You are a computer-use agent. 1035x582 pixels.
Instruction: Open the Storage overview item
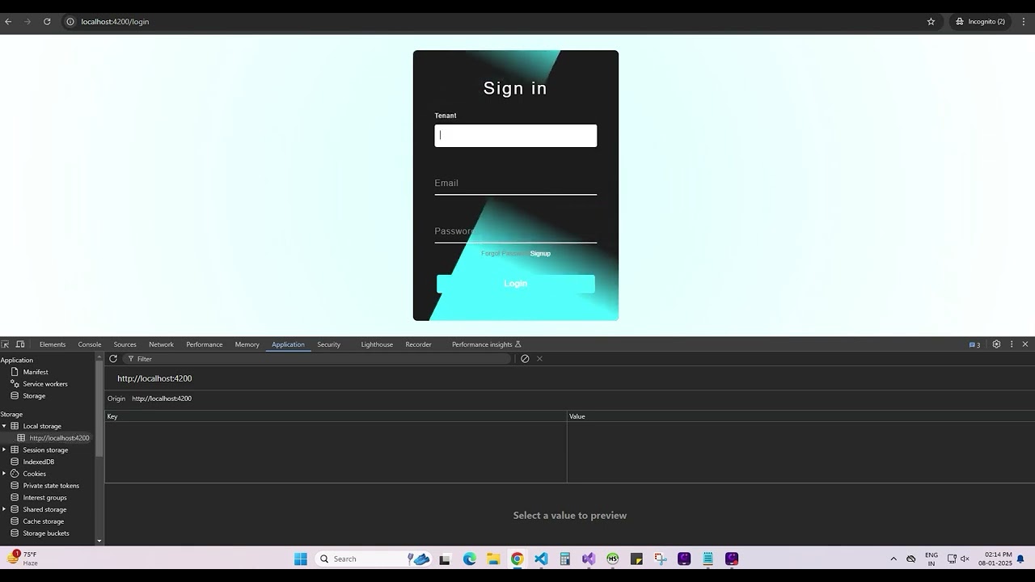[34, 396]
